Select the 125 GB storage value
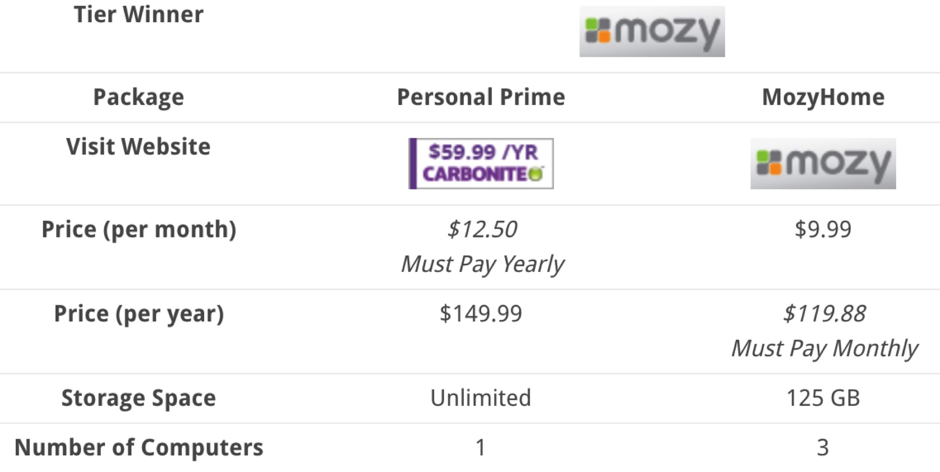The height and width of the screenshot is (472, 940). [x=823, y=398]
